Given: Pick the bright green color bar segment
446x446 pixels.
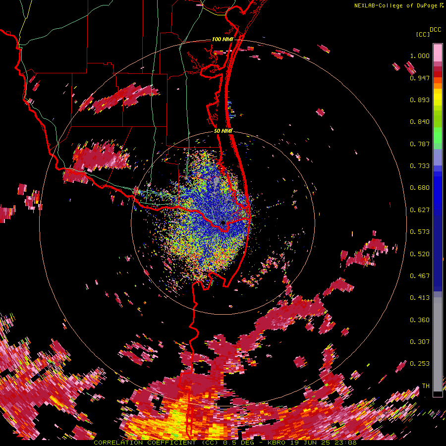Looking at the screenshot, I should coord(438,135).
